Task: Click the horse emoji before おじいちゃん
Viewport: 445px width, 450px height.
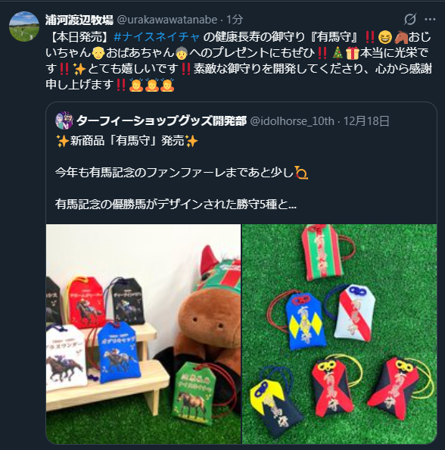Action: tap(401, 37)
